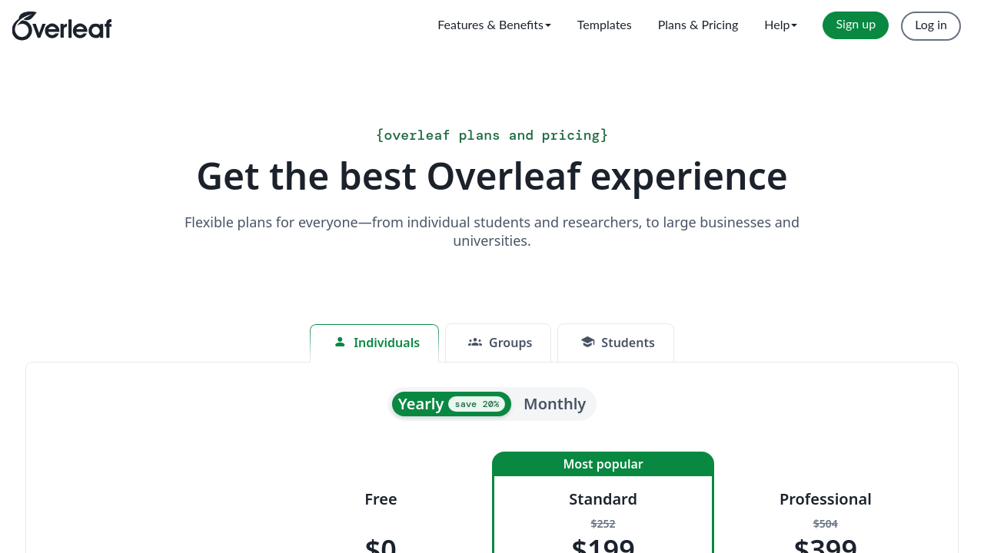Expand Features & Benefits dropdown

[x=494, y=25]
